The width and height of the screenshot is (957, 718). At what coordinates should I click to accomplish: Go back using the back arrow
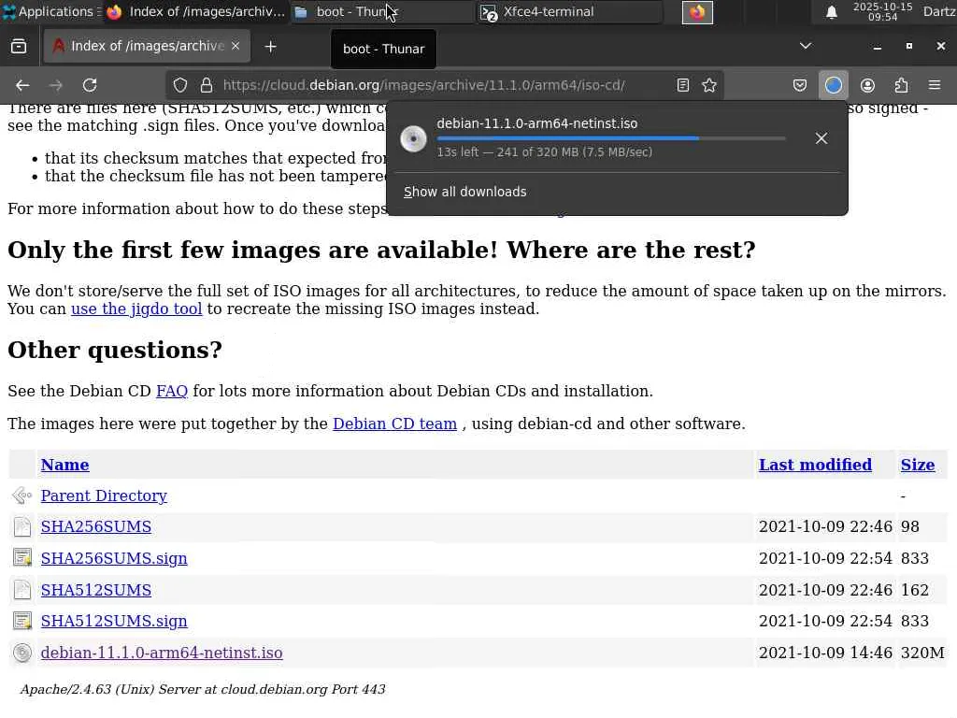(22, 85)
